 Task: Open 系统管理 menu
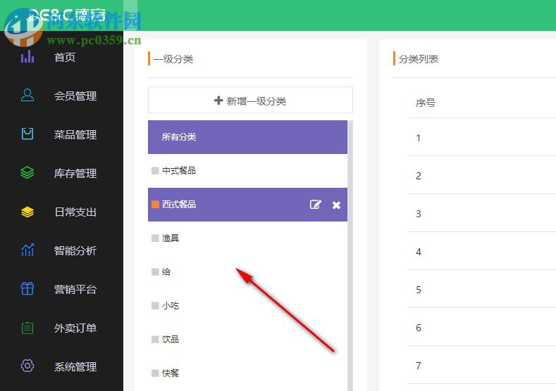[x=75, y=366]
